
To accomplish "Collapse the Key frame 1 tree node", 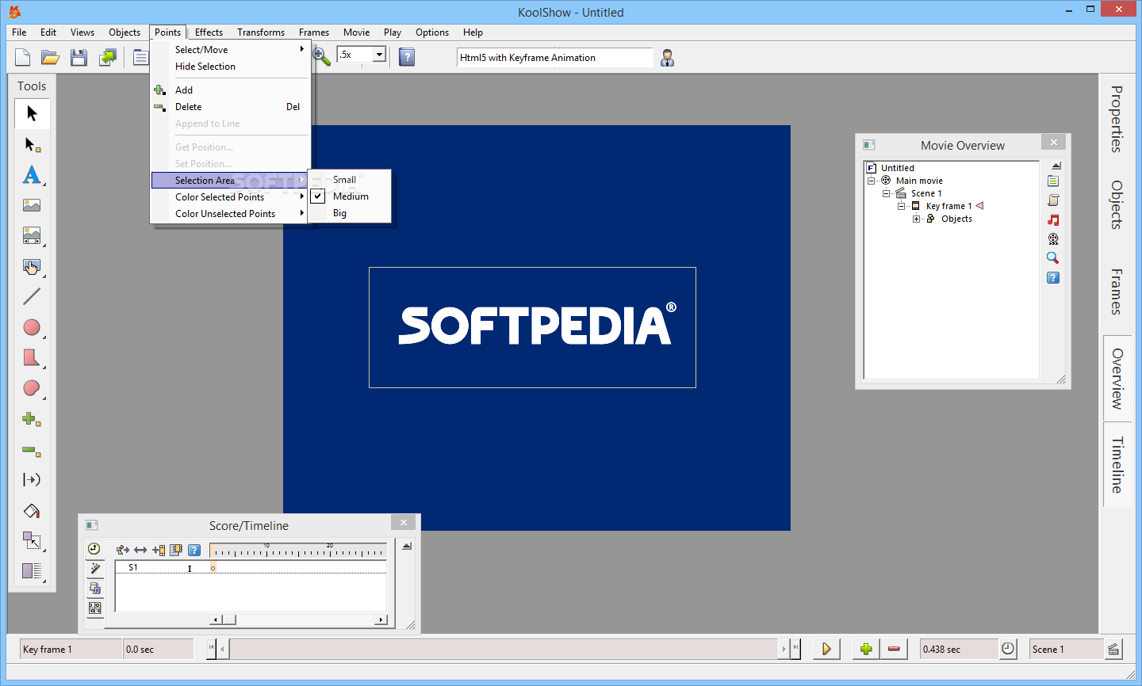I will (902, 206).
